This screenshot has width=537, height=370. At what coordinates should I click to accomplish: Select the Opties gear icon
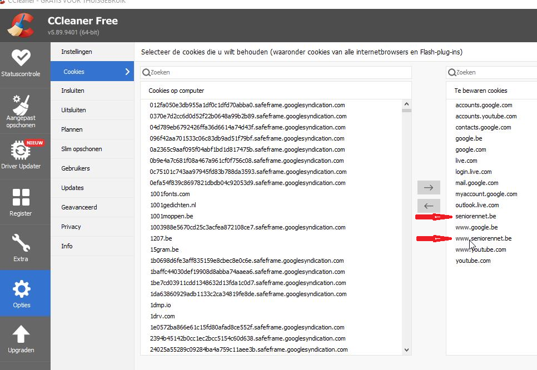21,289
